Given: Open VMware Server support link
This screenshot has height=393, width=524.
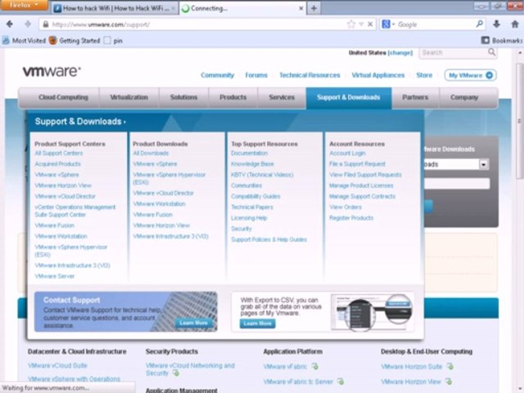Looking at the screenshot, I should 55,276.
